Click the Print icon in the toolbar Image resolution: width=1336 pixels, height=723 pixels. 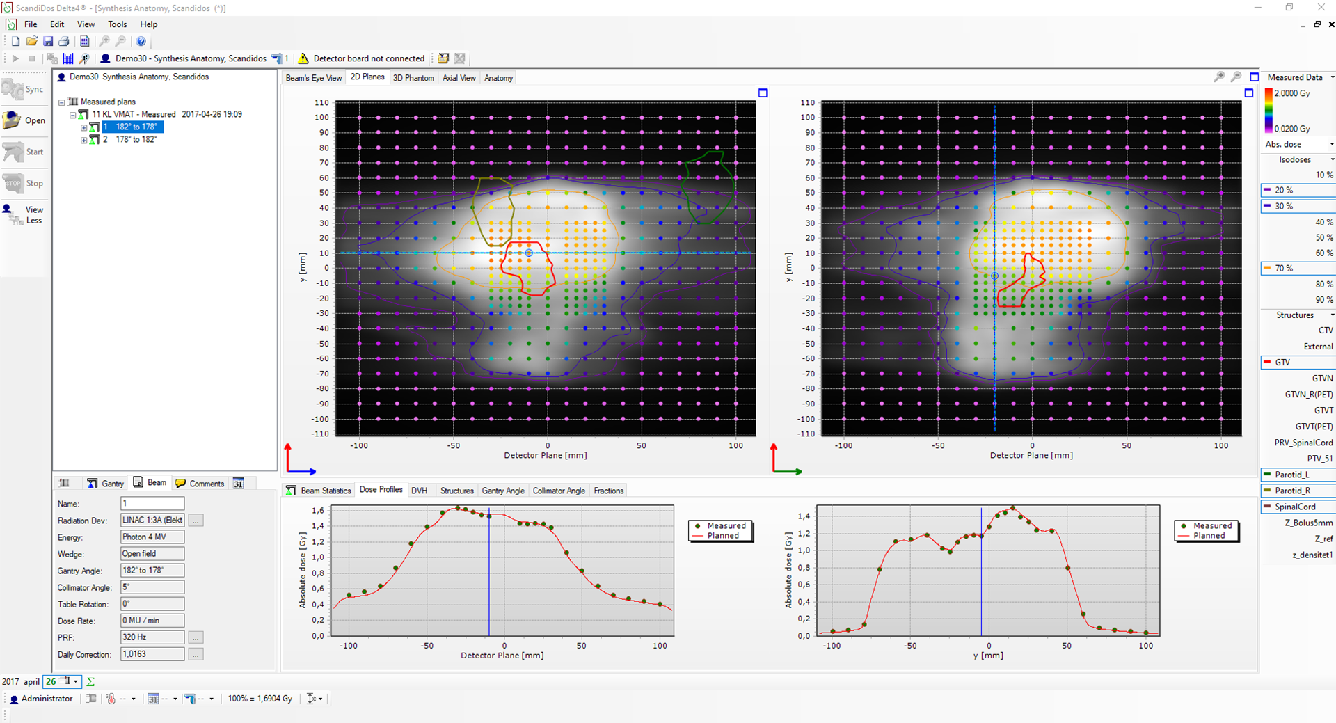(x=64, y=42)
